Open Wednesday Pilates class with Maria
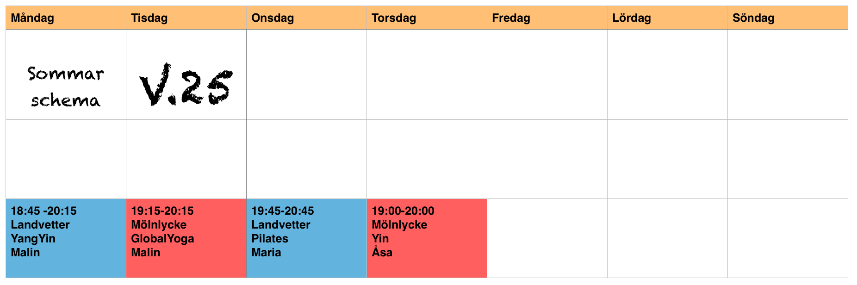The width and height of the screenshot is (857, 285). click(x=306, y=238)
